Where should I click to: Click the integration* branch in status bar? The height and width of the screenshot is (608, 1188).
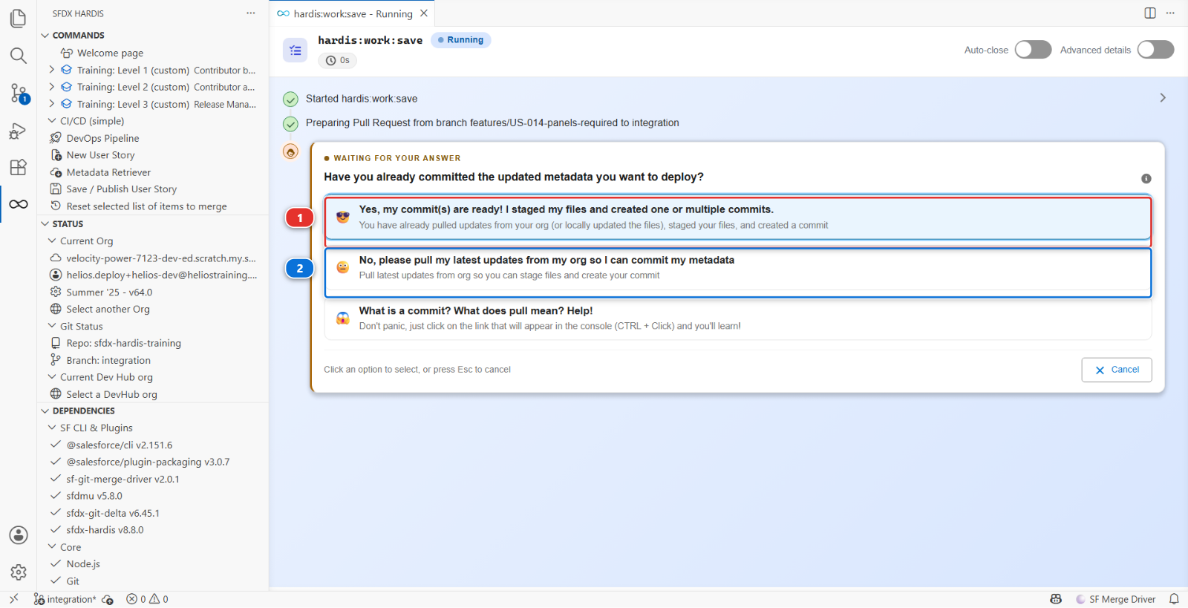tap(65, 599)
